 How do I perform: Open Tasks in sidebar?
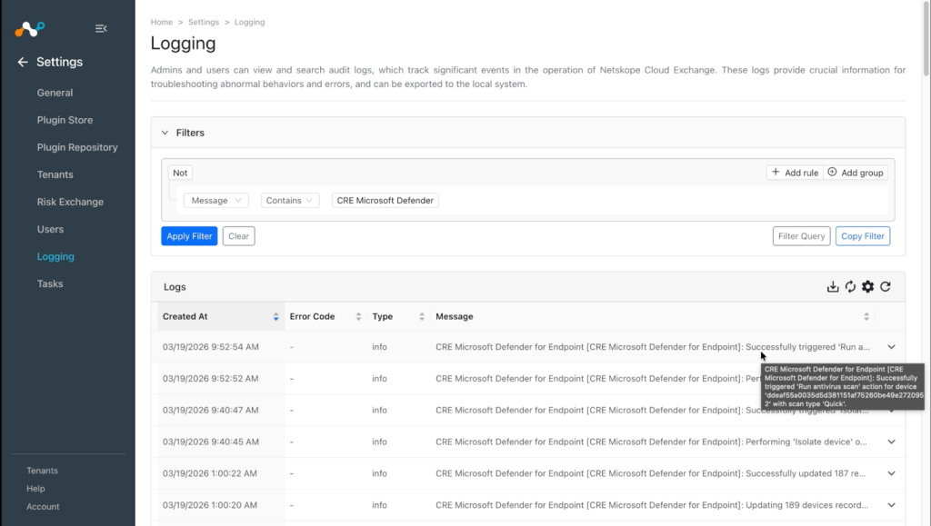point(50,283)
